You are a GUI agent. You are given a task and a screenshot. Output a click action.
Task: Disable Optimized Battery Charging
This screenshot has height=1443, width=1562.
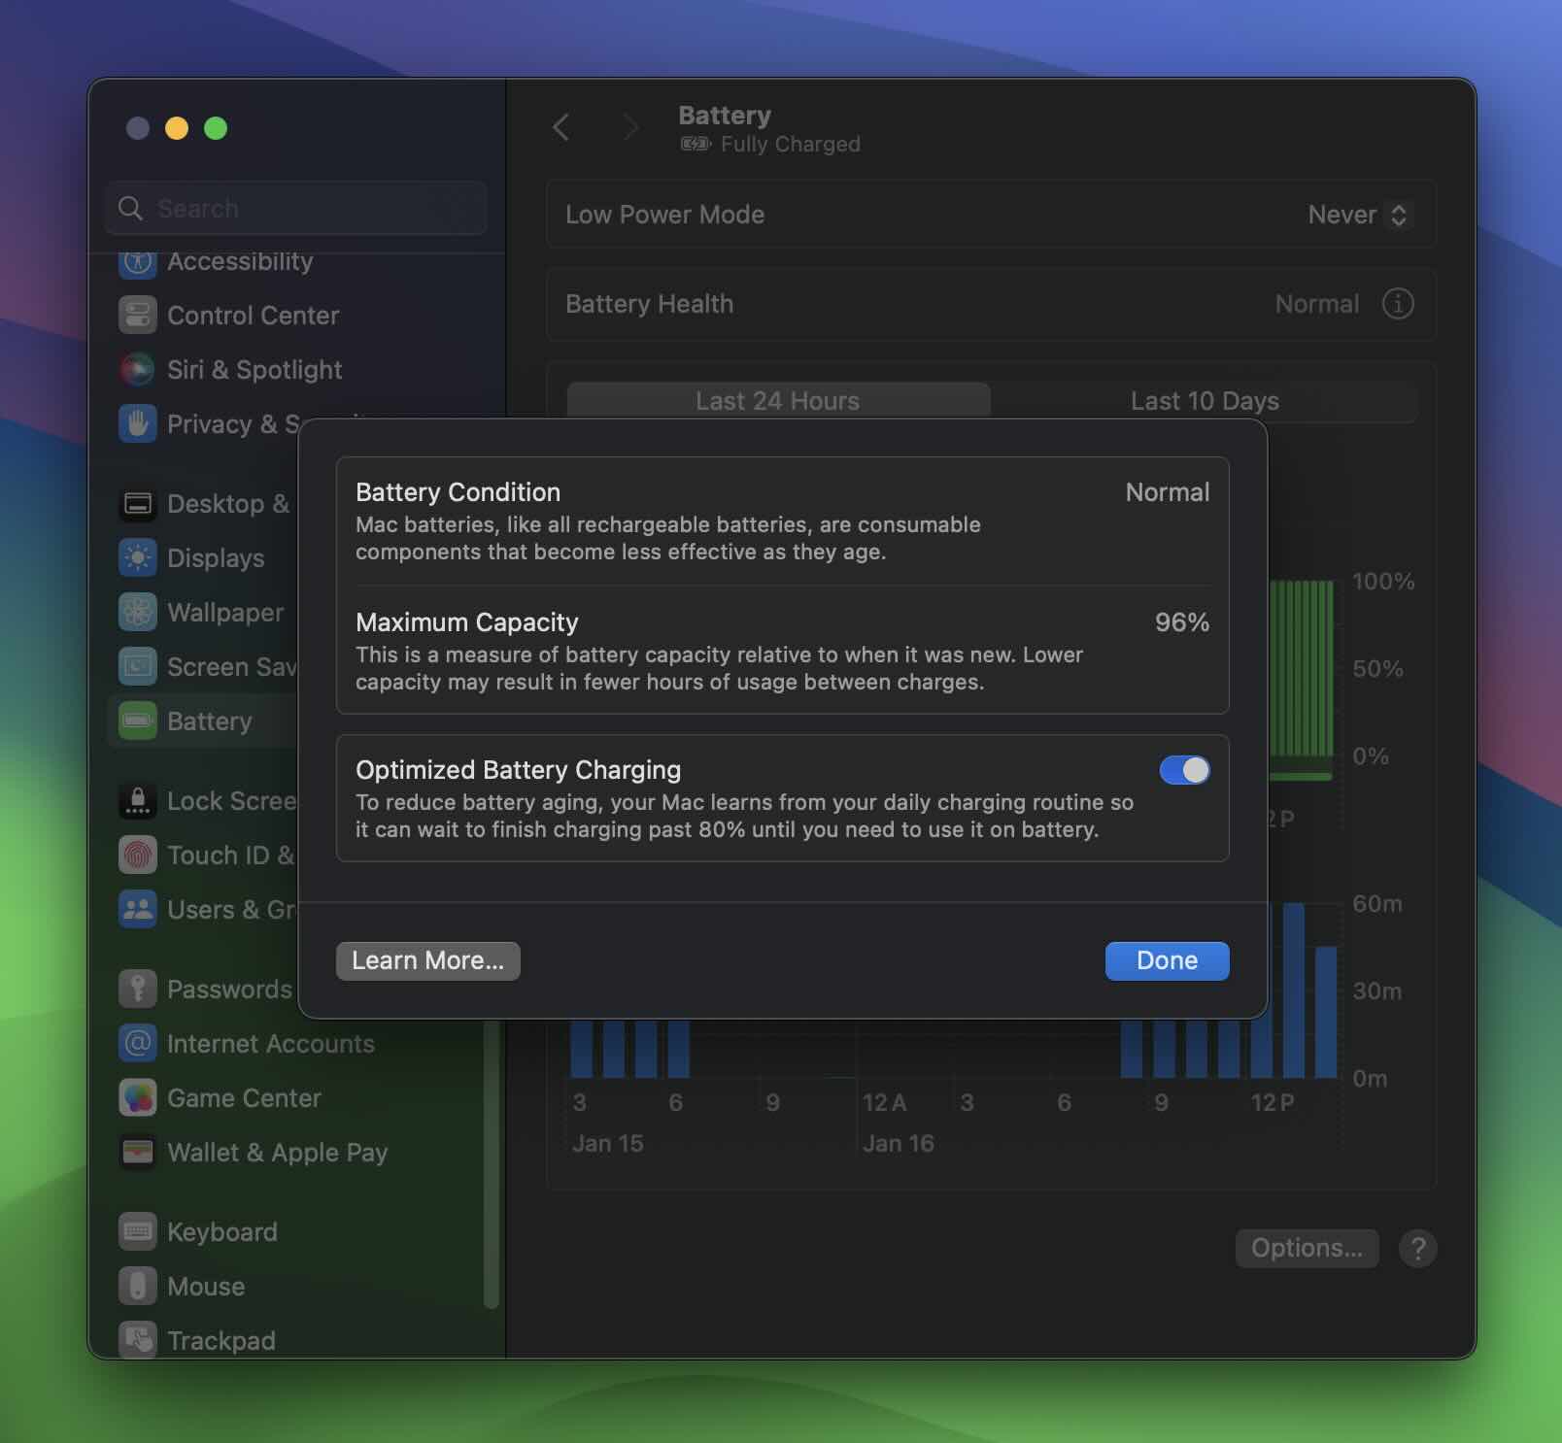pyautogui.click(x=1184, y=769)
